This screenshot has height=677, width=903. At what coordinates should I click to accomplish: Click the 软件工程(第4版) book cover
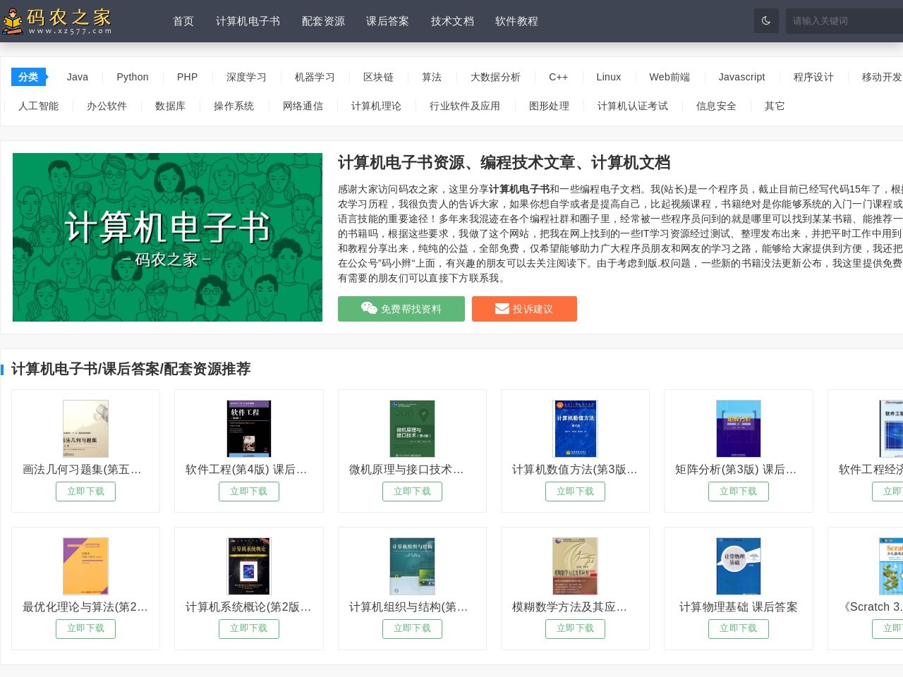click(x=248, y=429)
